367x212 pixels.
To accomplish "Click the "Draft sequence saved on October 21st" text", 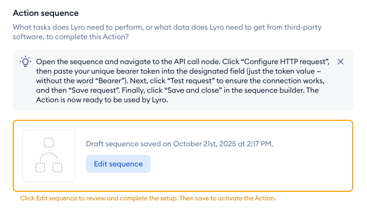I will click(179, 144).
